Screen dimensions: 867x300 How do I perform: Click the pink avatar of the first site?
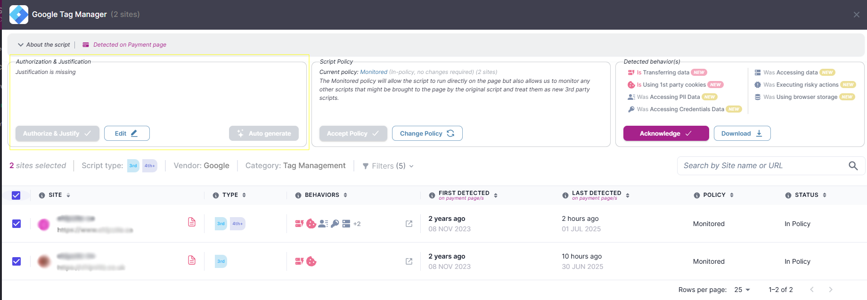tap(44, 225)
